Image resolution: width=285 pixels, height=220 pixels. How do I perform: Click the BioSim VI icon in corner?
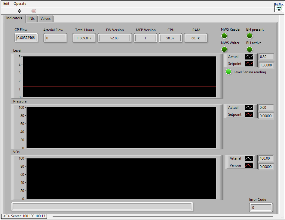tap(279, 8)
